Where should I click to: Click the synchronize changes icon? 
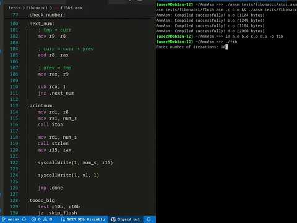[x=24, y=219]
